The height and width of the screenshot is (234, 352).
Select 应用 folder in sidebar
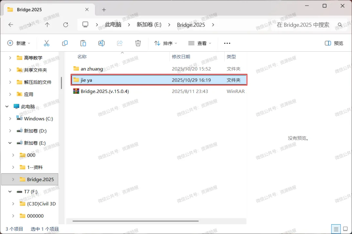(28, 94)
